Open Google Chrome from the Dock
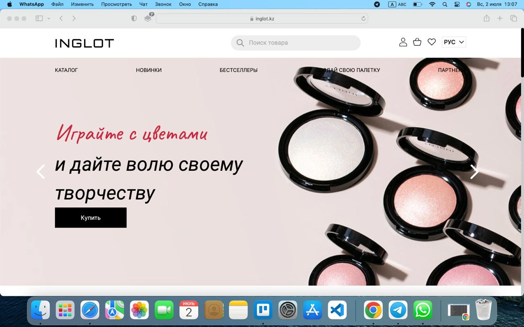The width and height of the screenshot is (524, 327). click(x=373, y=310)
